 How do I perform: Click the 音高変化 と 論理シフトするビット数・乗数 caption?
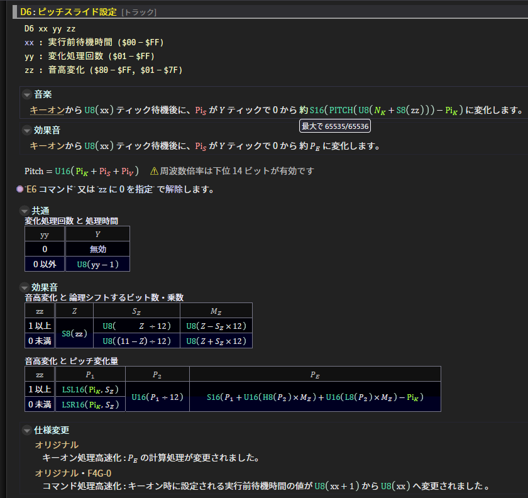(x=104, y=297)
